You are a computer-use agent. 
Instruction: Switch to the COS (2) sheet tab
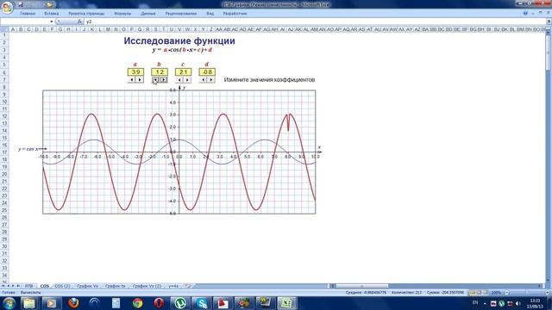coord(62,286)
